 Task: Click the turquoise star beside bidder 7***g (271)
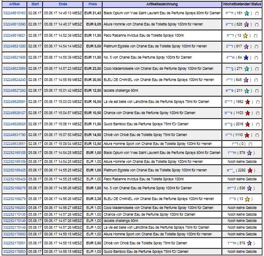pyautogui.click(x=247, y=69)
